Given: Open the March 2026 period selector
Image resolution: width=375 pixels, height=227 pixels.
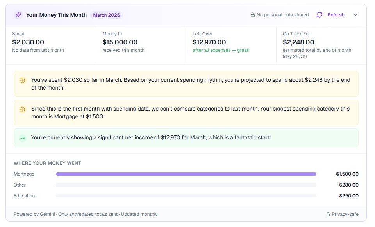Looking at the screenshot, I should click(106, 15).
